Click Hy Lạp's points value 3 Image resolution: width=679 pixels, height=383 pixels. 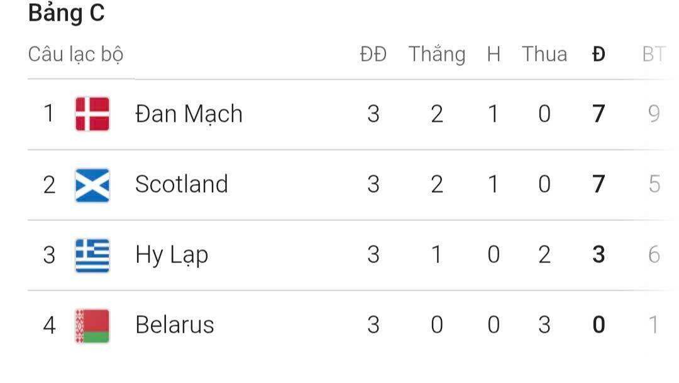pos(599,255)
